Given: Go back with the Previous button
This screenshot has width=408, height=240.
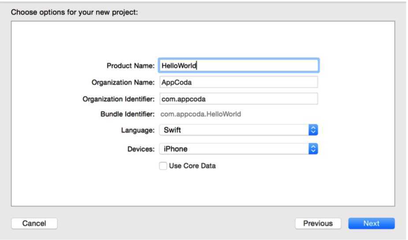Looking at the screenshot, I should pyautogui.click(x=318, y=223).
